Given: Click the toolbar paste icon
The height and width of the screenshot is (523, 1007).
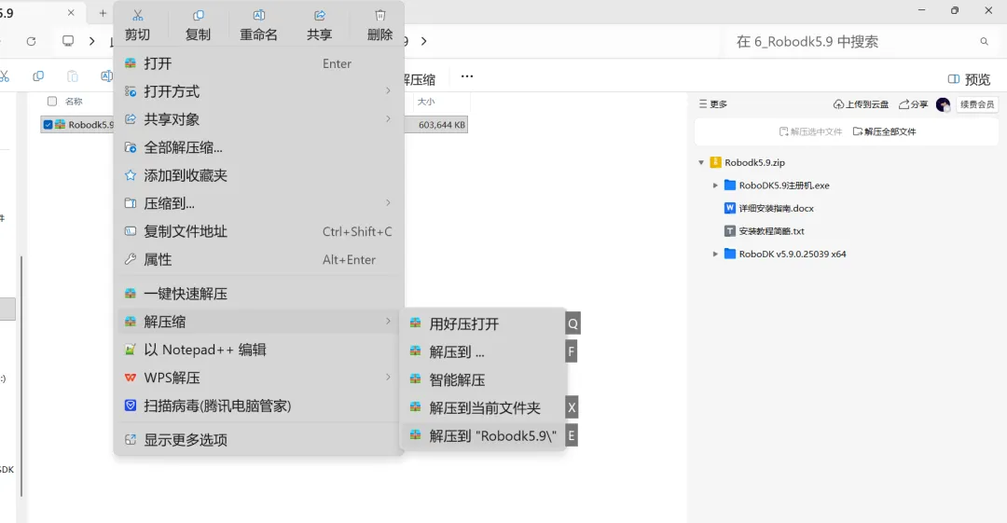Looking at the screenshot, I should point(73,76).
